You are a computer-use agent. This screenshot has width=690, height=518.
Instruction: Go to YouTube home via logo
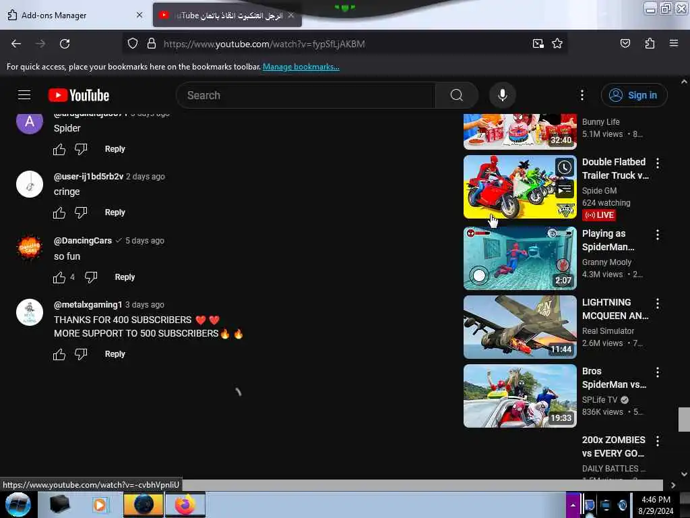tap(79, 95)
